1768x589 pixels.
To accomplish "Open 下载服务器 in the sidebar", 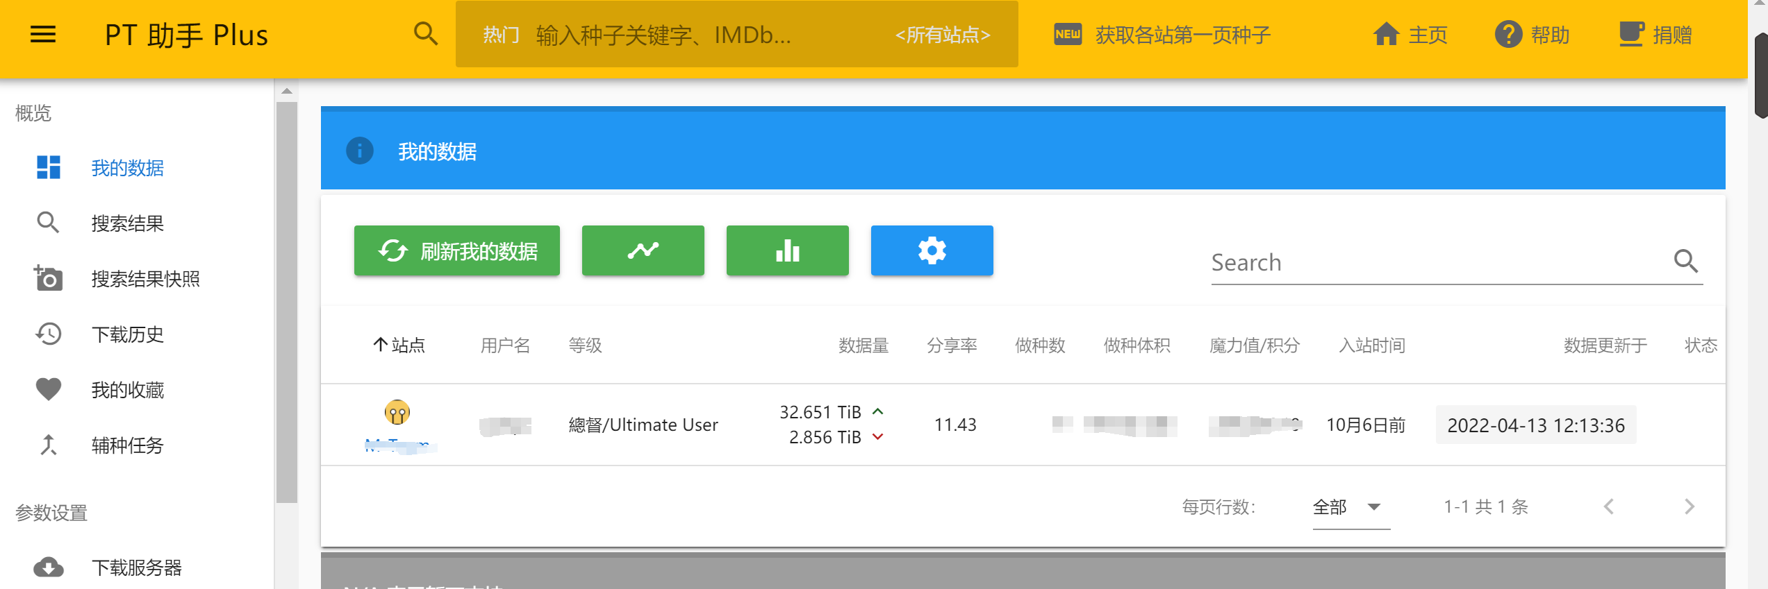I will coord(137,567).
